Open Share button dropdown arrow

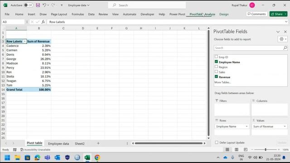pos(285,14)
